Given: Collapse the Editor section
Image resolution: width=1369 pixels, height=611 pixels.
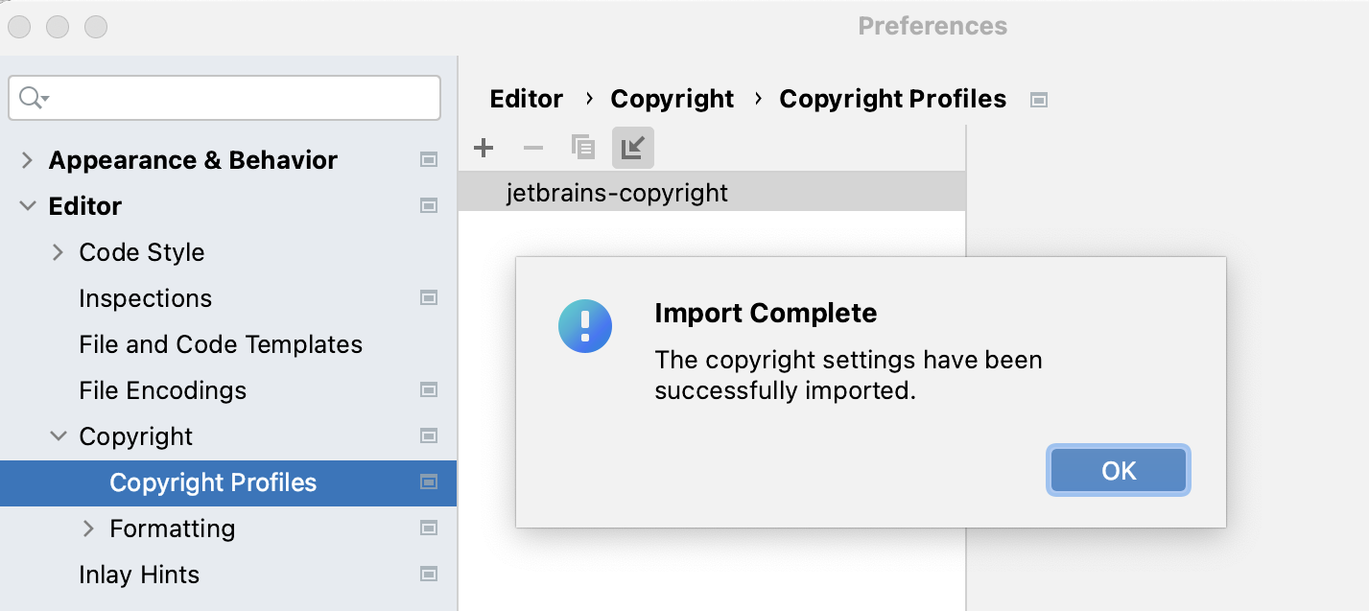Looking at the screenshot, I should point(27,206).
